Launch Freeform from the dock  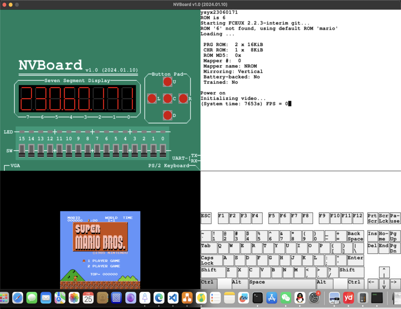(244, 298)
